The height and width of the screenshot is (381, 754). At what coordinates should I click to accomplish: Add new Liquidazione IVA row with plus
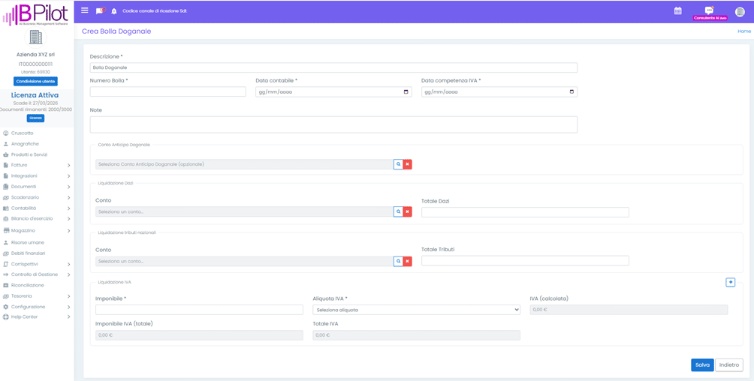coord(730,283)
